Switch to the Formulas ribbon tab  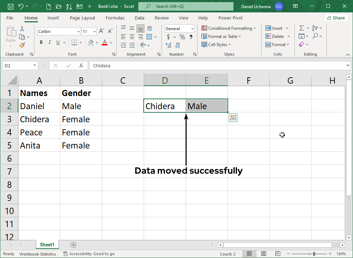(x=115, y=18)
